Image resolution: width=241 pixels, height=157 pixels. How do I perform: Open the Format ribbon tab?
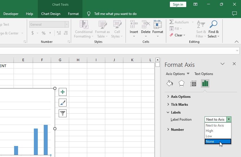(73, 14)
